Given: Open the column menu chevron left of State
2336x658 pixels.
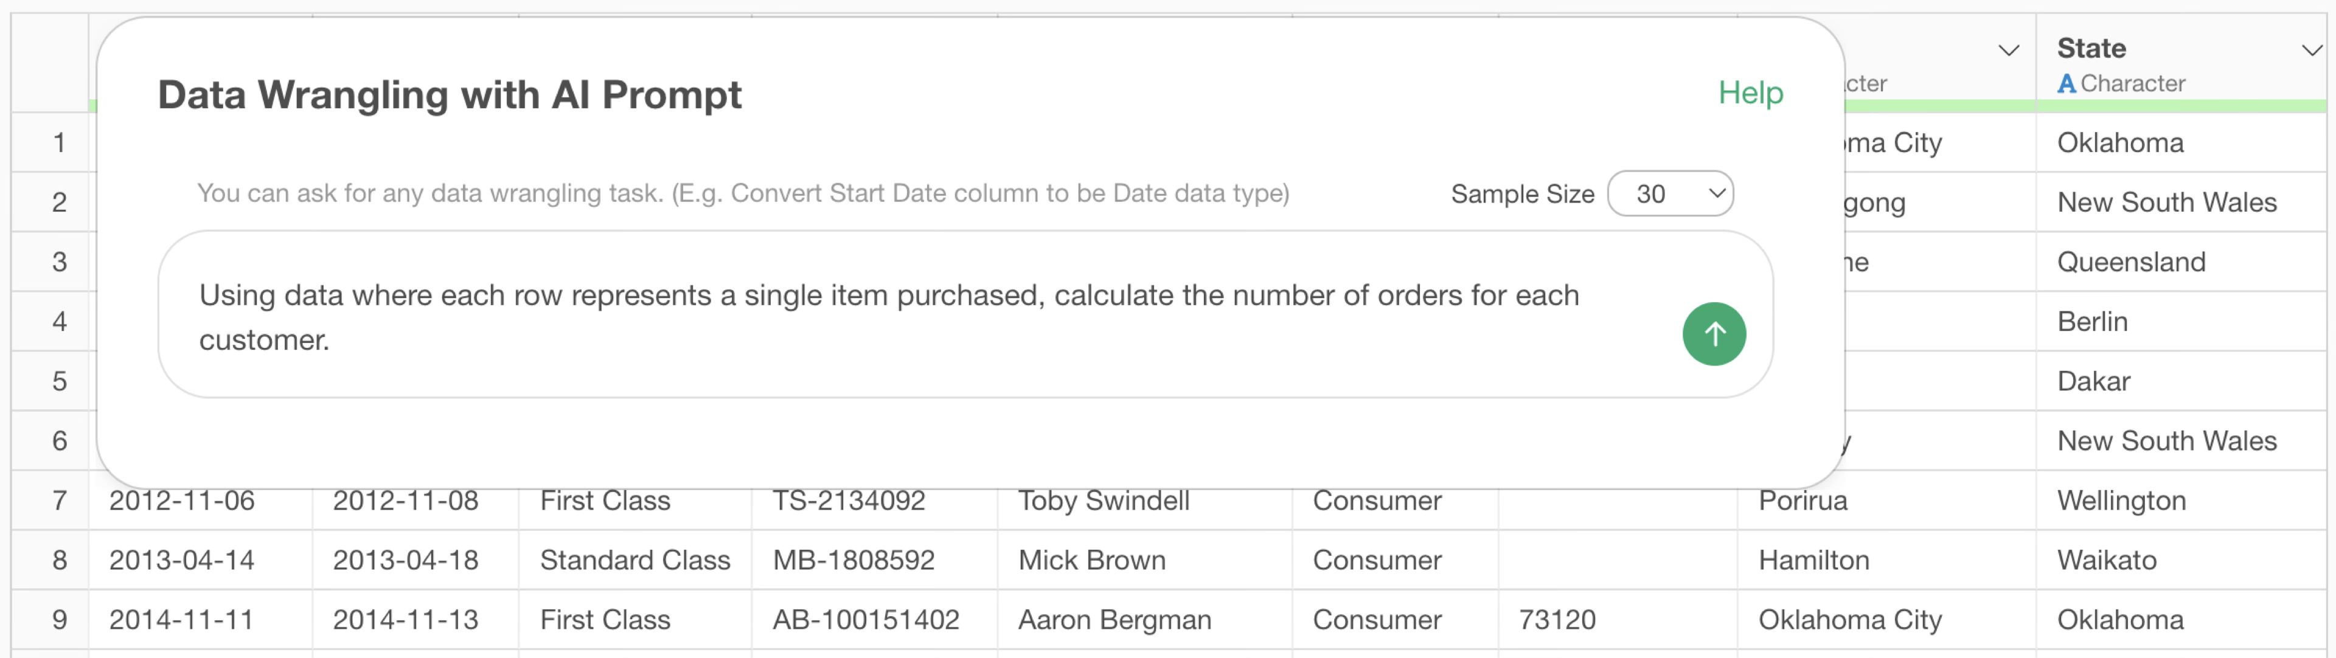Looking at the screenshot, I should coord(2009,50).
